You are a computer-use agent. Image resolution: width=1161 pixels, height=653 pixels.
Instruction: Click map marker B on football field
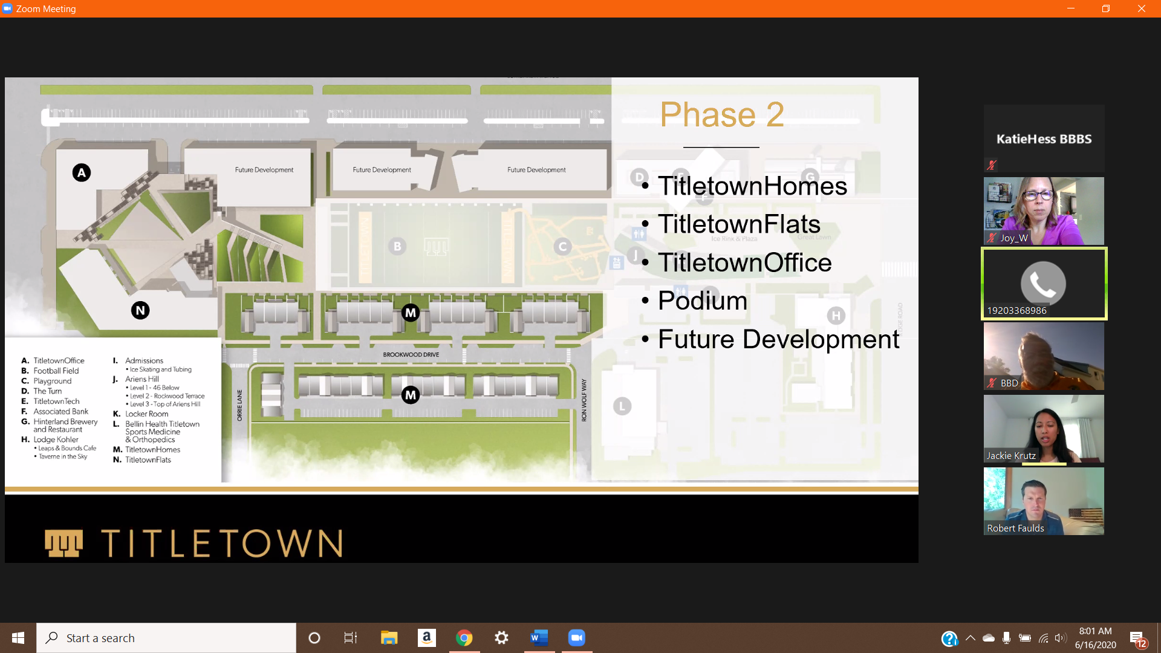pos(397,246)
